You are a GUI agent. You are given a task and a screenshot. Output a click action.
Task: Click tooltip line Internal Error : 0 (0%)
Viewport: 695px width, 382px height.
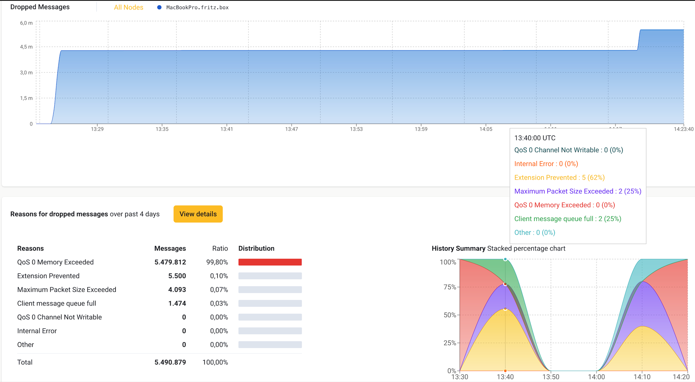coord(546,164)
